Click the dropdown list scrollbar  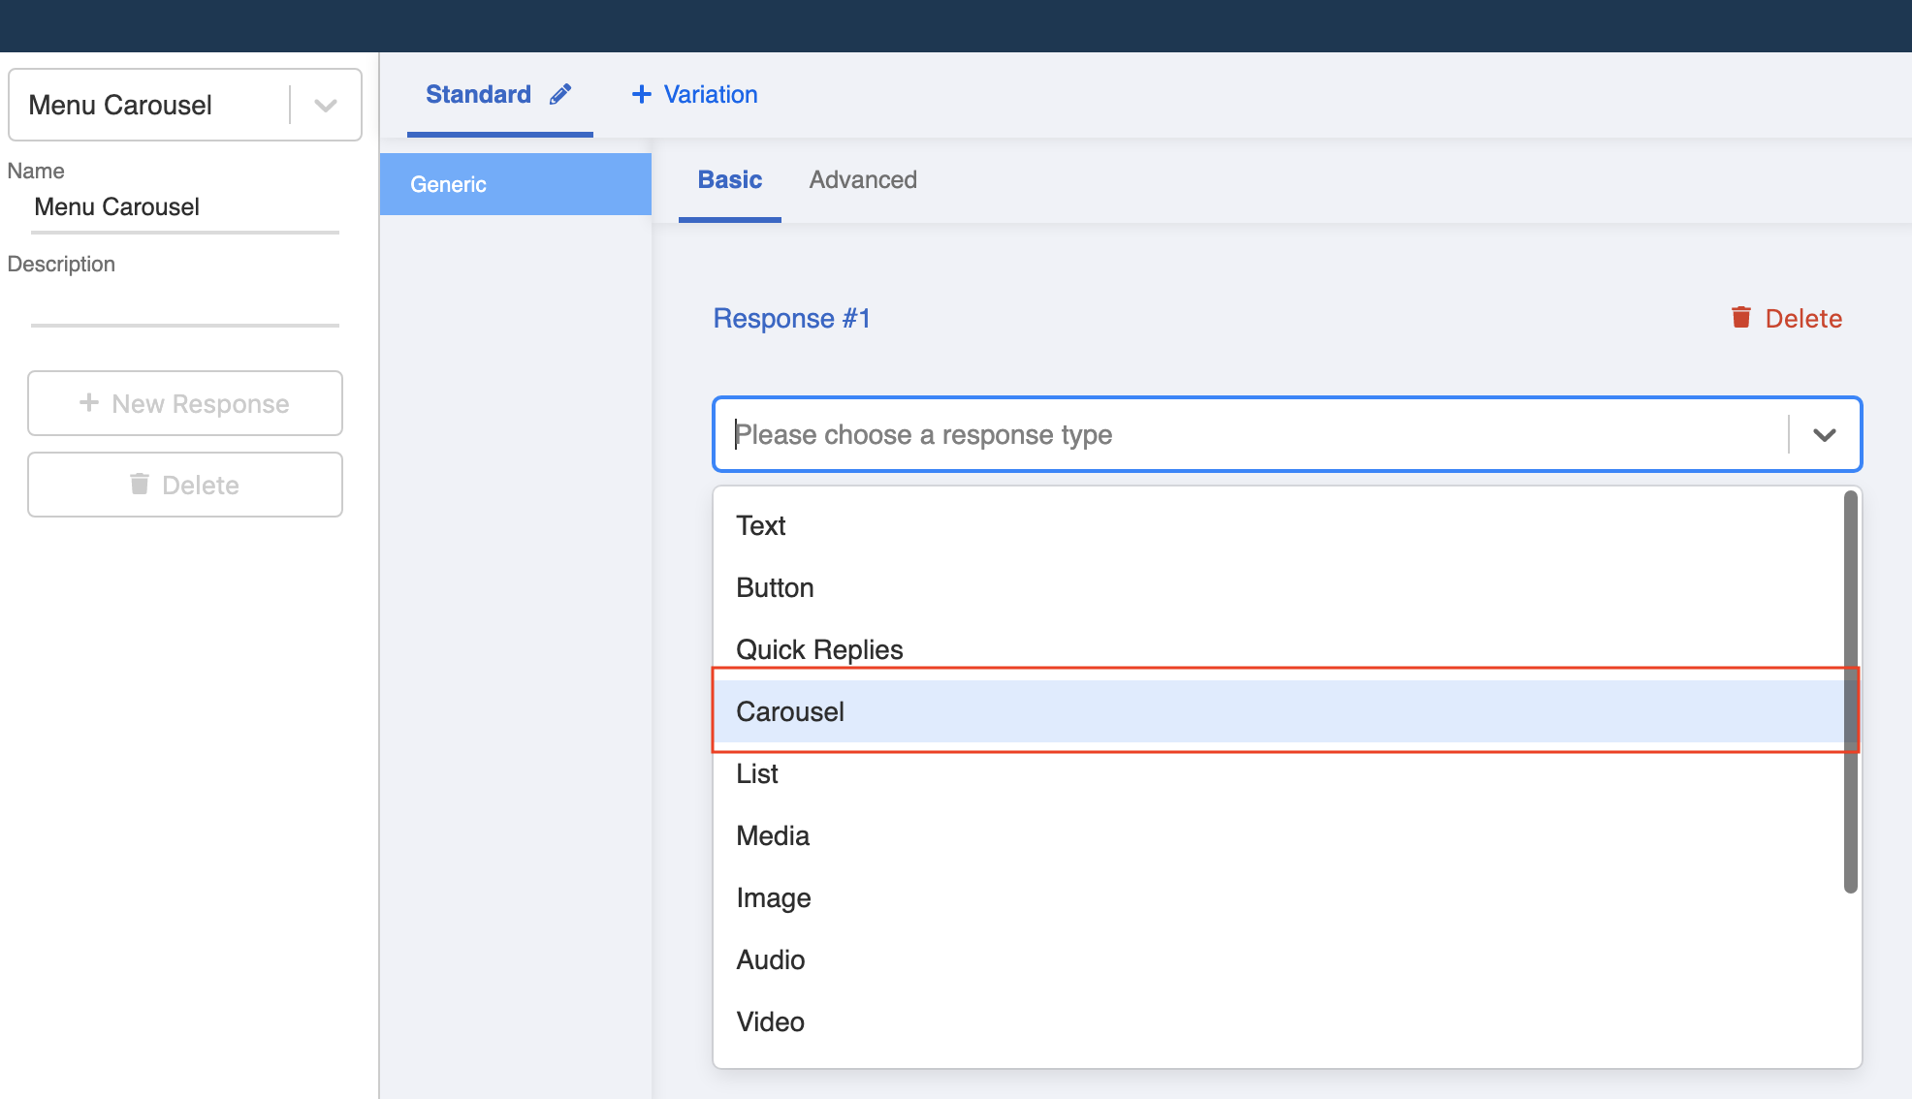(1850, 692)
